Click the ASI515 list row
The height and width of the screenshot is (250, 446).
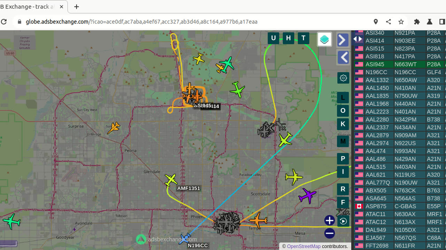click(x=400, y=49)
